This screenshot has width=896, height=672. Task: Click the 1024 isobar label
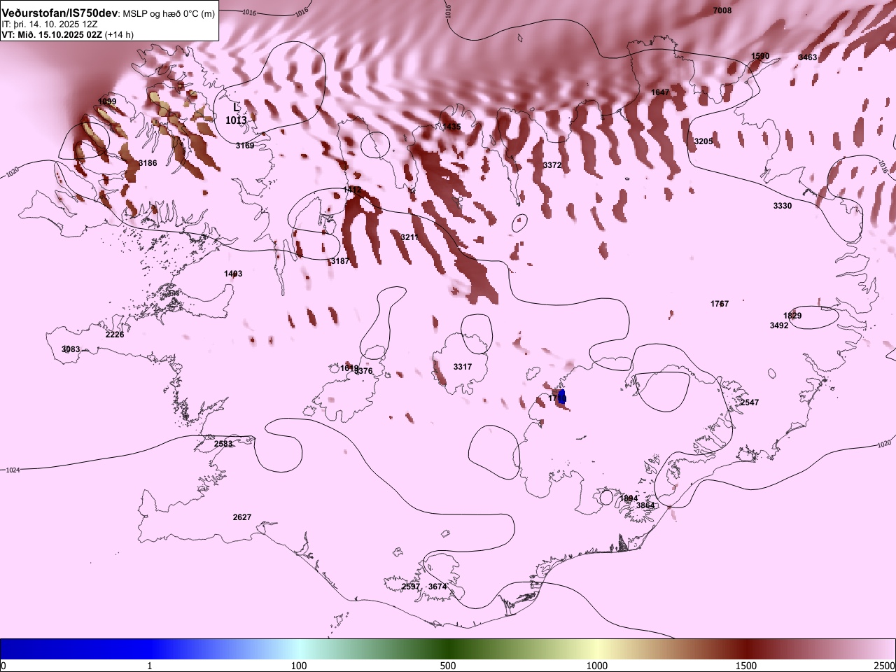pos(13,470)
